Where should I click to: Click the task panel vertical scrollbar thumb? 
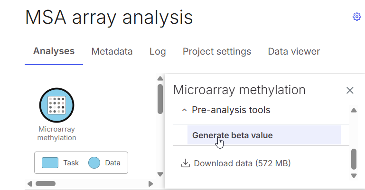354,159
